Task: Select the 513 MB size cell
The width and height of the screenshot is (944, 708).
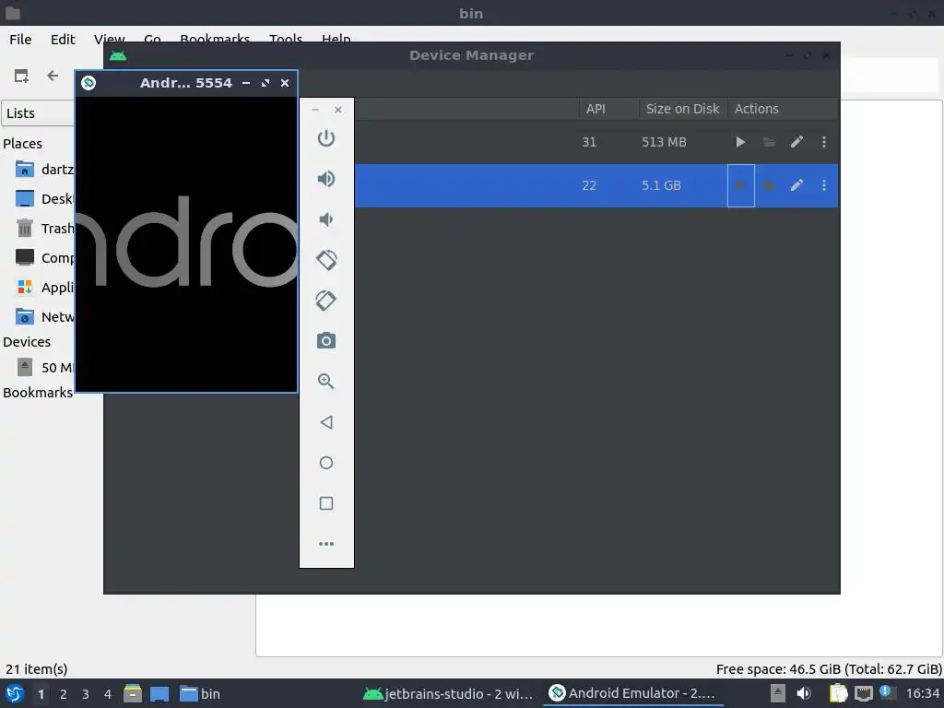Action: click(x=664, y=142)
